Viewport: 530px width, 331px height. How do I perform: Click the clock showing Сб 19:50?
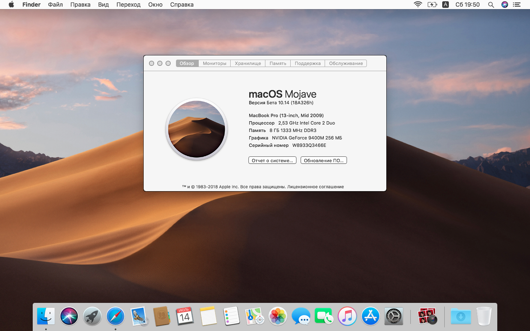467,5
